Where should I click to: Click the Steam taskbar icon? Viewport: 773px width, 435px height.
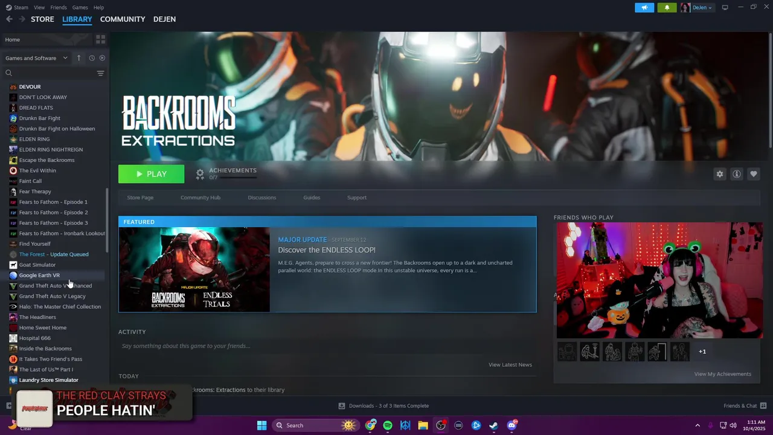493,425
